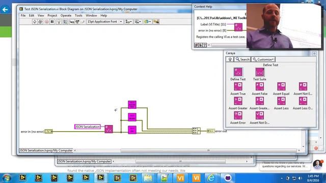Click the Clean Up Diagram button
This screenshot has width=326, height=183.
[x=156, y=21]
